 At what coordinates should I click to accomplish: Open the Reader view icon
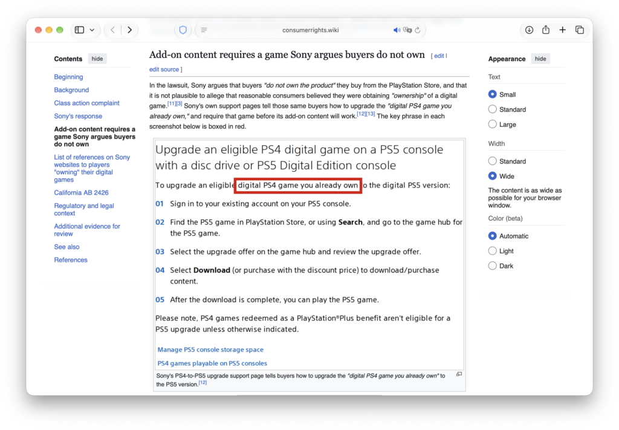(204, 30)
